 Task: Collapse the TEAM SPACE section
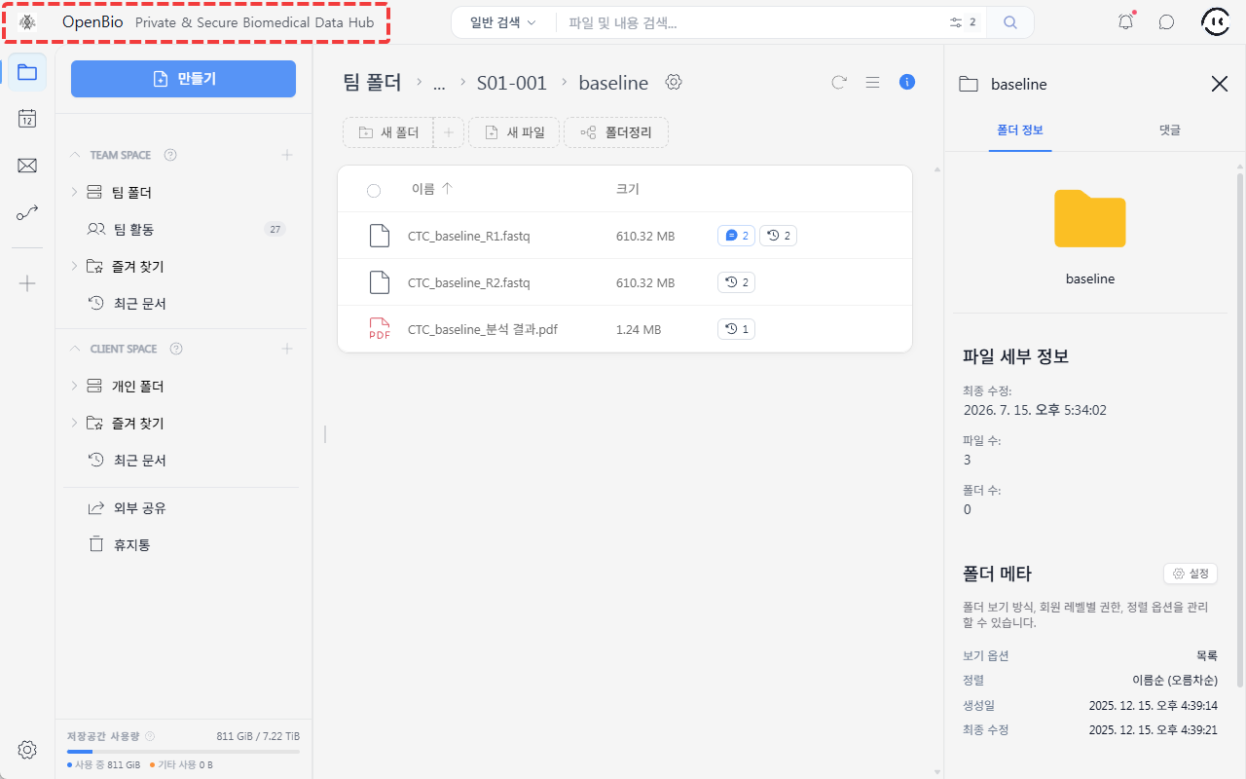coord(75,155)
